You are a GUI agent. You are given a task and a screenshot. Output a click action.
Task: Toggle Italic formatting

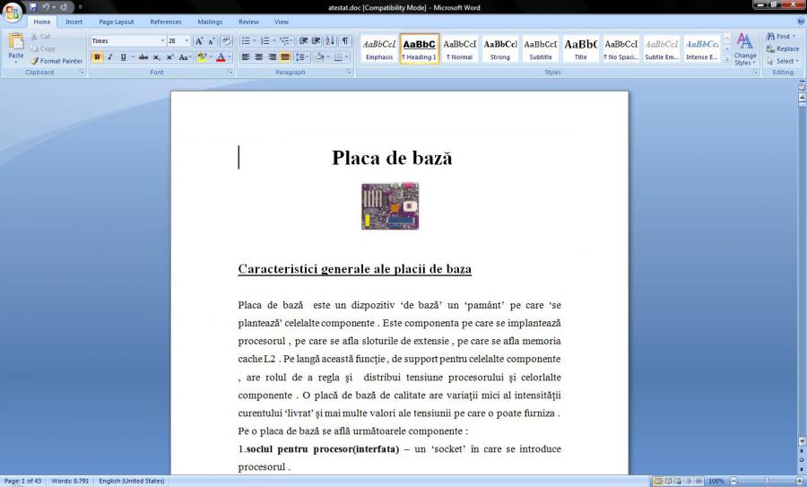pyautogui.click(x=109, y=57)
